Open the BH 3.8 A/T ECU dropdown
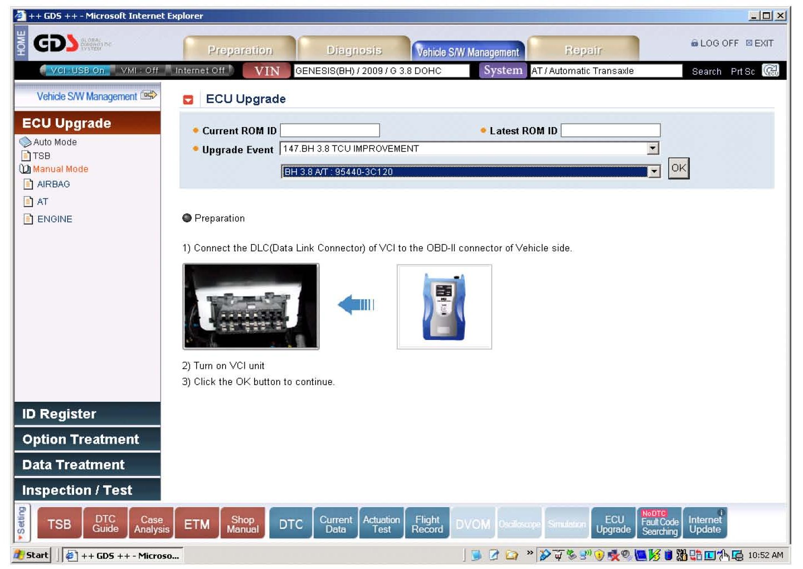803x569 pixels. pyautogui.click(x=654, y=172)
